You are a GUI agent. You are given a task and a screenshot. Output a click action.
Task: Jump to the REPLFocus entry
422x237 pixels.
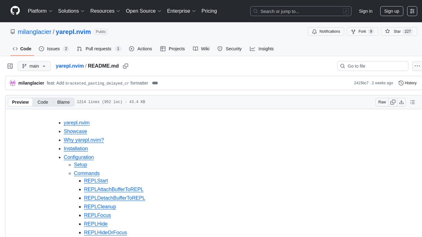tap(97, 215)
